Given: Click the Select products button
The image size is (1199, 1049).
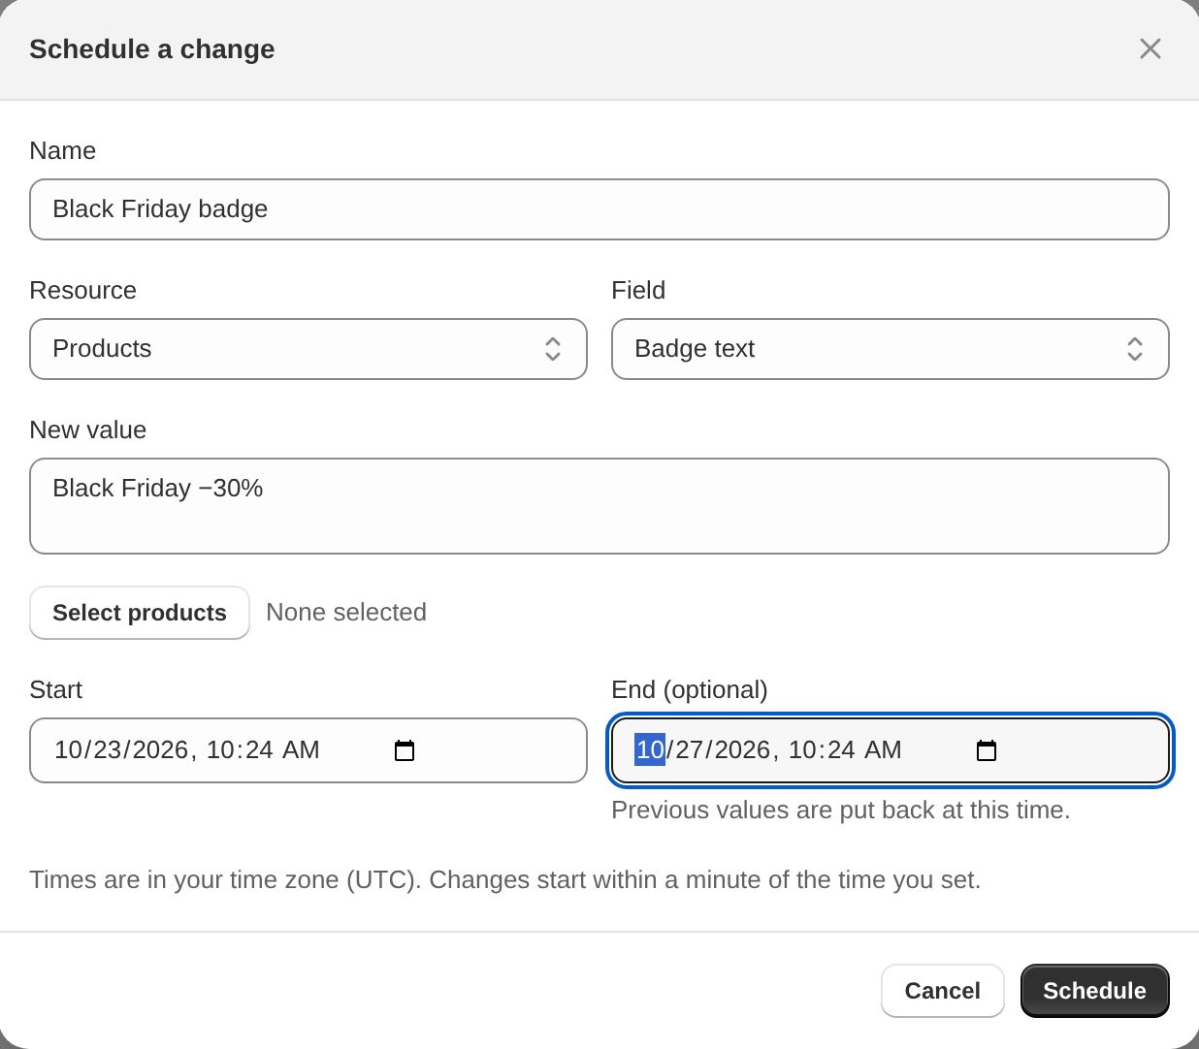Looking at the screenshot, I should [x=140, y=613].
